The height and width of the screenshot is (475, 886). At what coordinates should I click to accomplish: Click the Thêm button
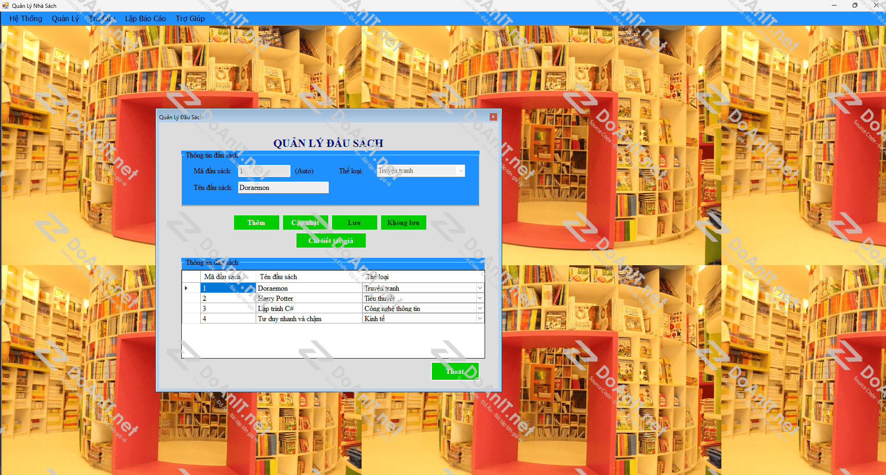click(x=256, y=223)
